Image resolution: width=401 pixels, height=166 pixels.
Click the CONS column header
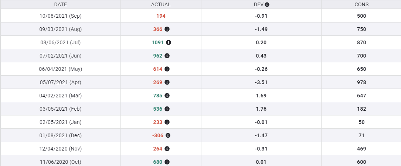point(361,5)
